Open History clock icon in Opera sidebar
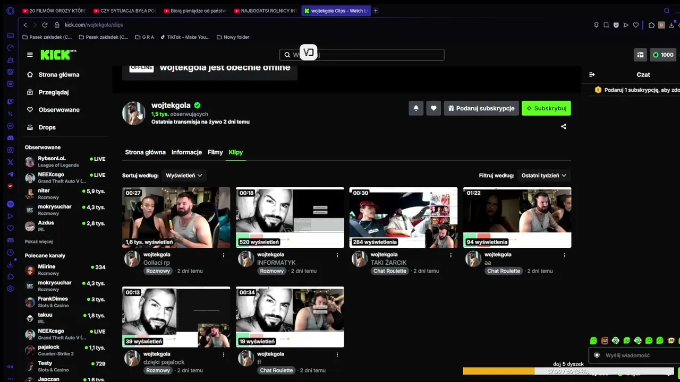The width and height of the screenshot is (680, 382). pos(10,253)
